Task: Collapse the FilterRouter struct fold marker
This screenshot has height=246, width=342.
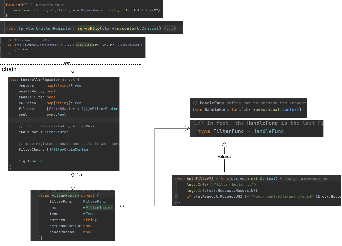Action: pos(39,196)
